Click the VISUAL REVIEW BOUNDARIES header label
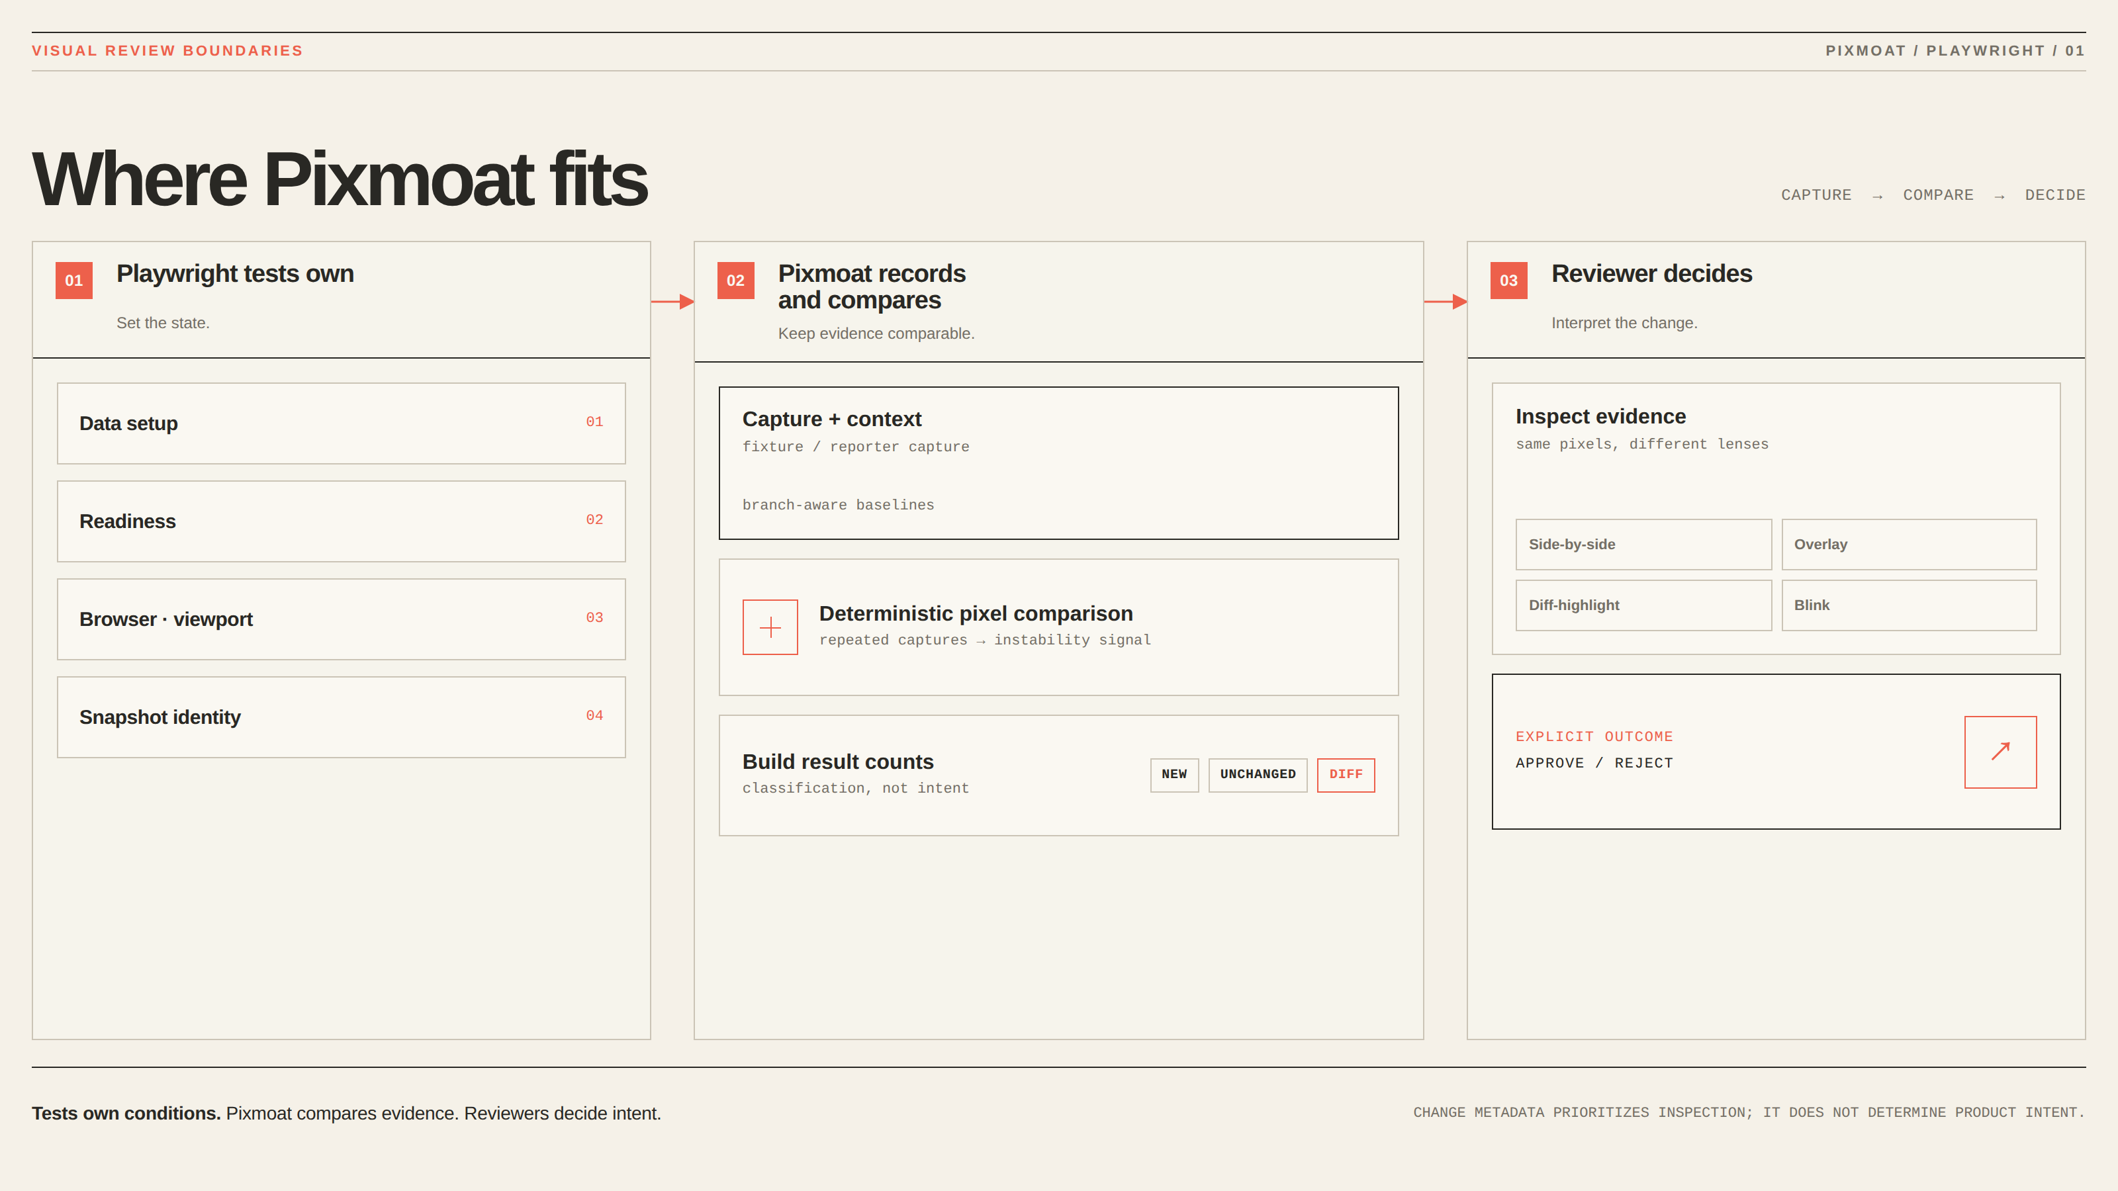The height and width of the screenshot is (1191, 2118). click(167, 51)
